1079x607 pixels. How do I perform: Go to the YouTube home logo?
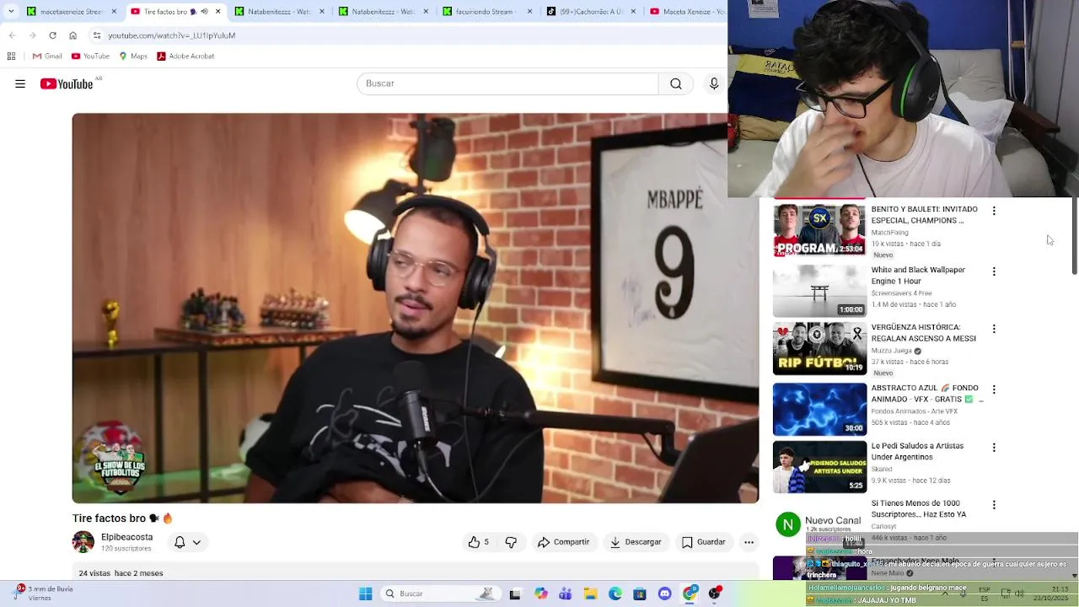pos(67,83)
